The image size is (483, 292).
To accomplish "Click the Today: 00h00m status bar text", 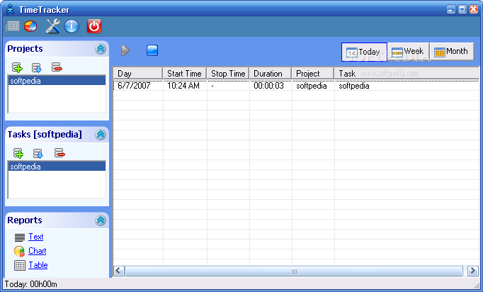I will point(30,284).
